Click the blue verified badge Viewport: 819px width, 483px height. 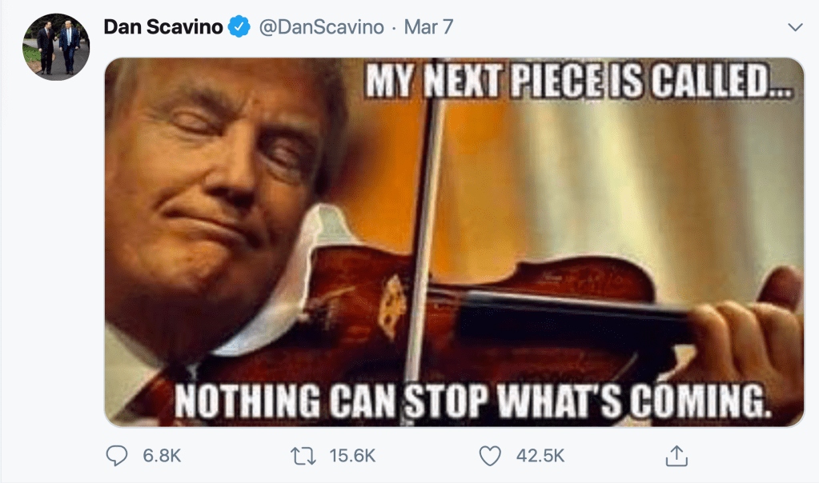(239, 27)
